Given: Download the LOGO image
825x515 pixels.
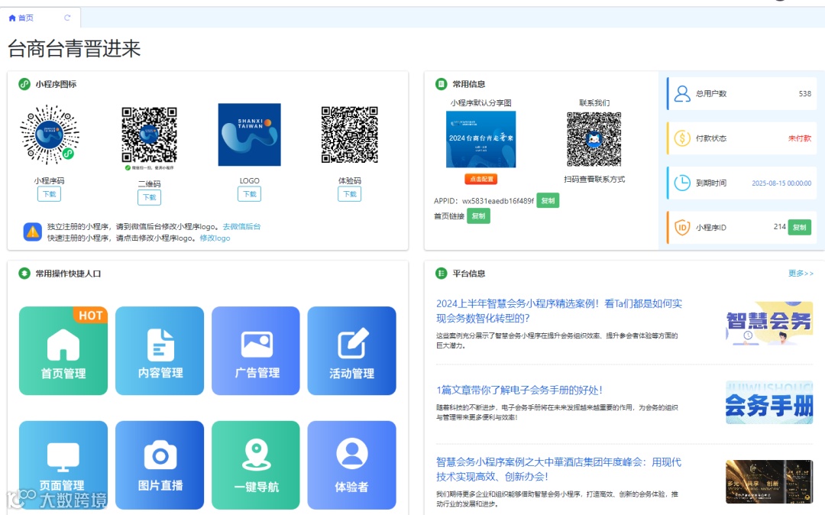Looking at the screenshot, I should 249,194.
